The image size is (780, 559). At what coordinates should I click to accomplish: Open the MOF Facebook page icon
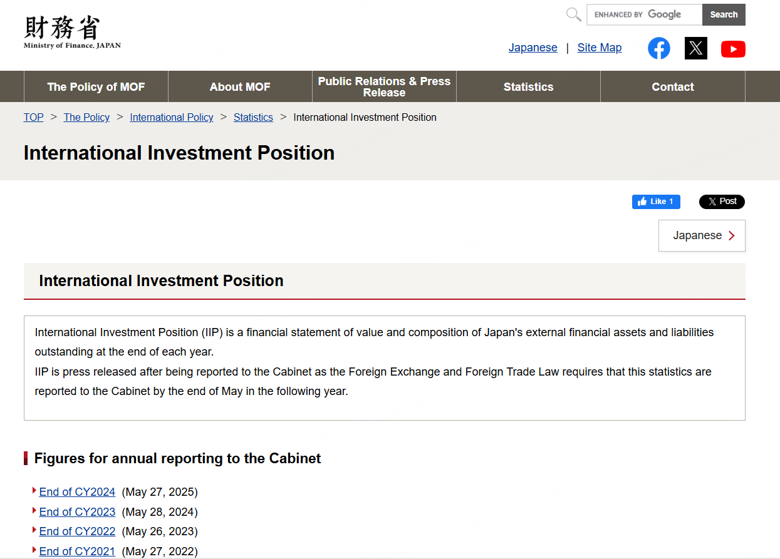(658, 48)
